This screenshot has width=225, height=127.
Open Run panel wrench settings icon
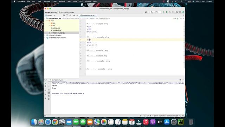click(45, 86)
